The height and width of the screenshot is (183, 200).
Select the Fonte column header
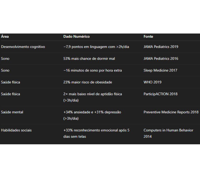pos(148,37)
